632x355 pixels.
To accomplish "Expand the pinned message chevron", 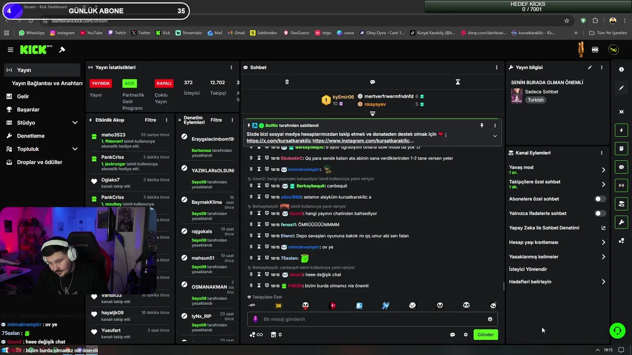I will point(495,136).
